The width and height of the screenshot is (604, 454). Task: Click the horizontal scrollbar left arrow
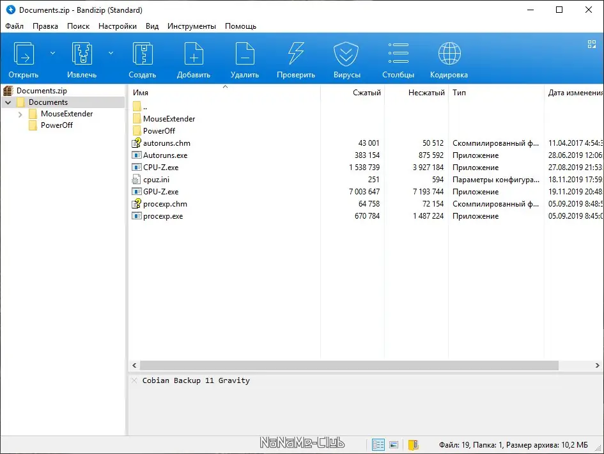pos(134,365)
